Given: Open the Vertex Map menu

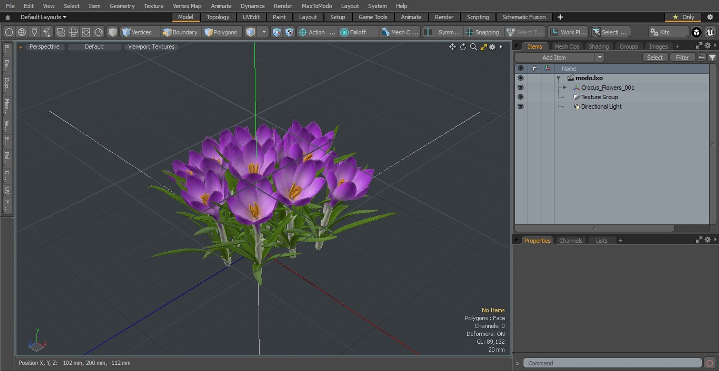Looking at the screenshot, I should [187, 6].
